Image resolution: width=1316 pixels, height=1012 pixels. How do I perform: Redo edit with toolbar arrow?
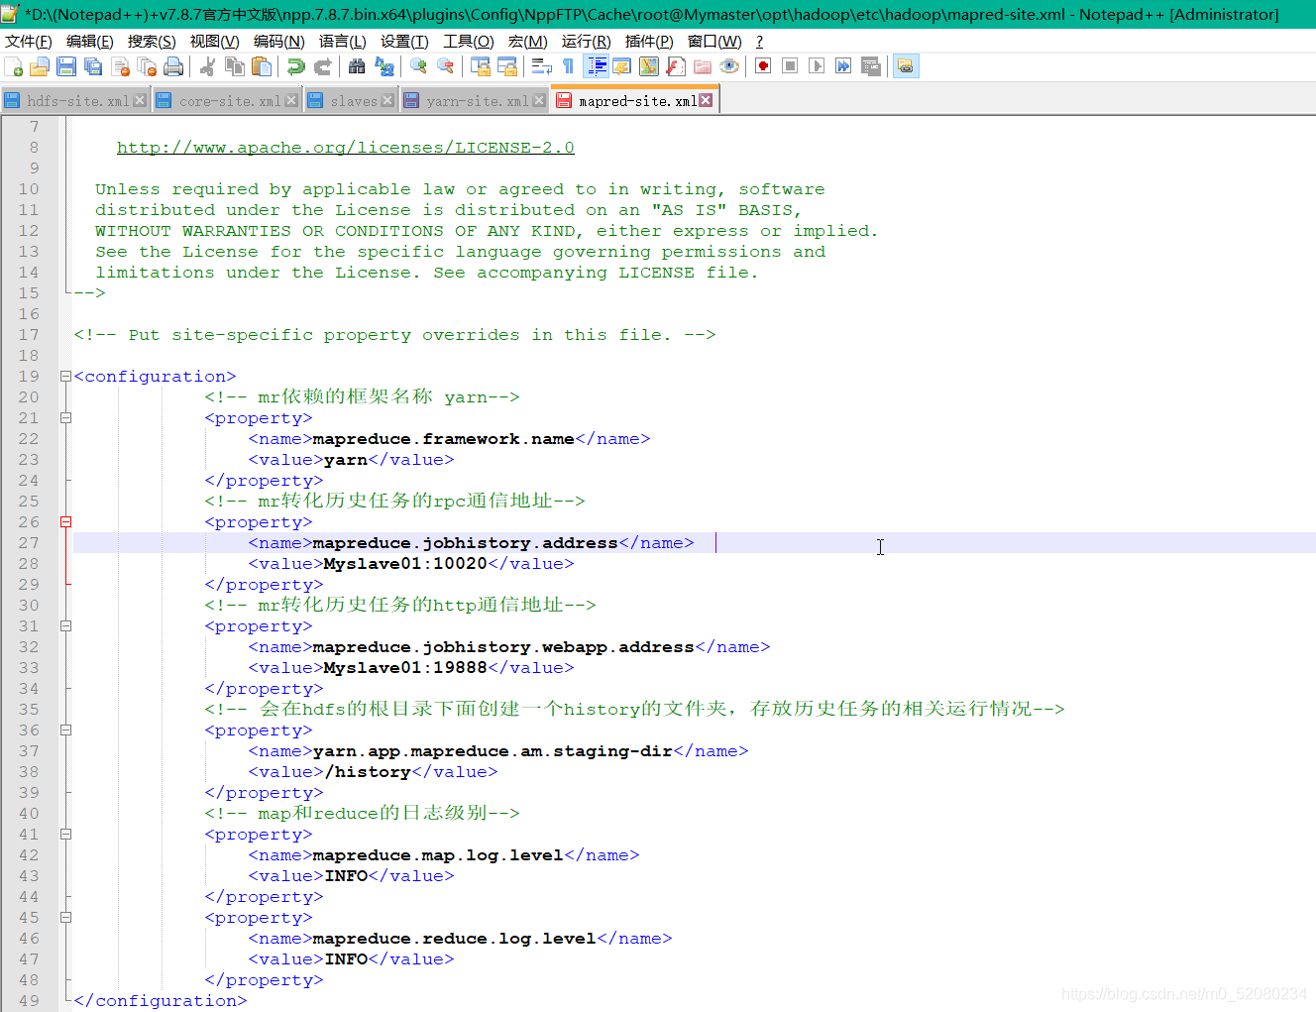(322, 66)
